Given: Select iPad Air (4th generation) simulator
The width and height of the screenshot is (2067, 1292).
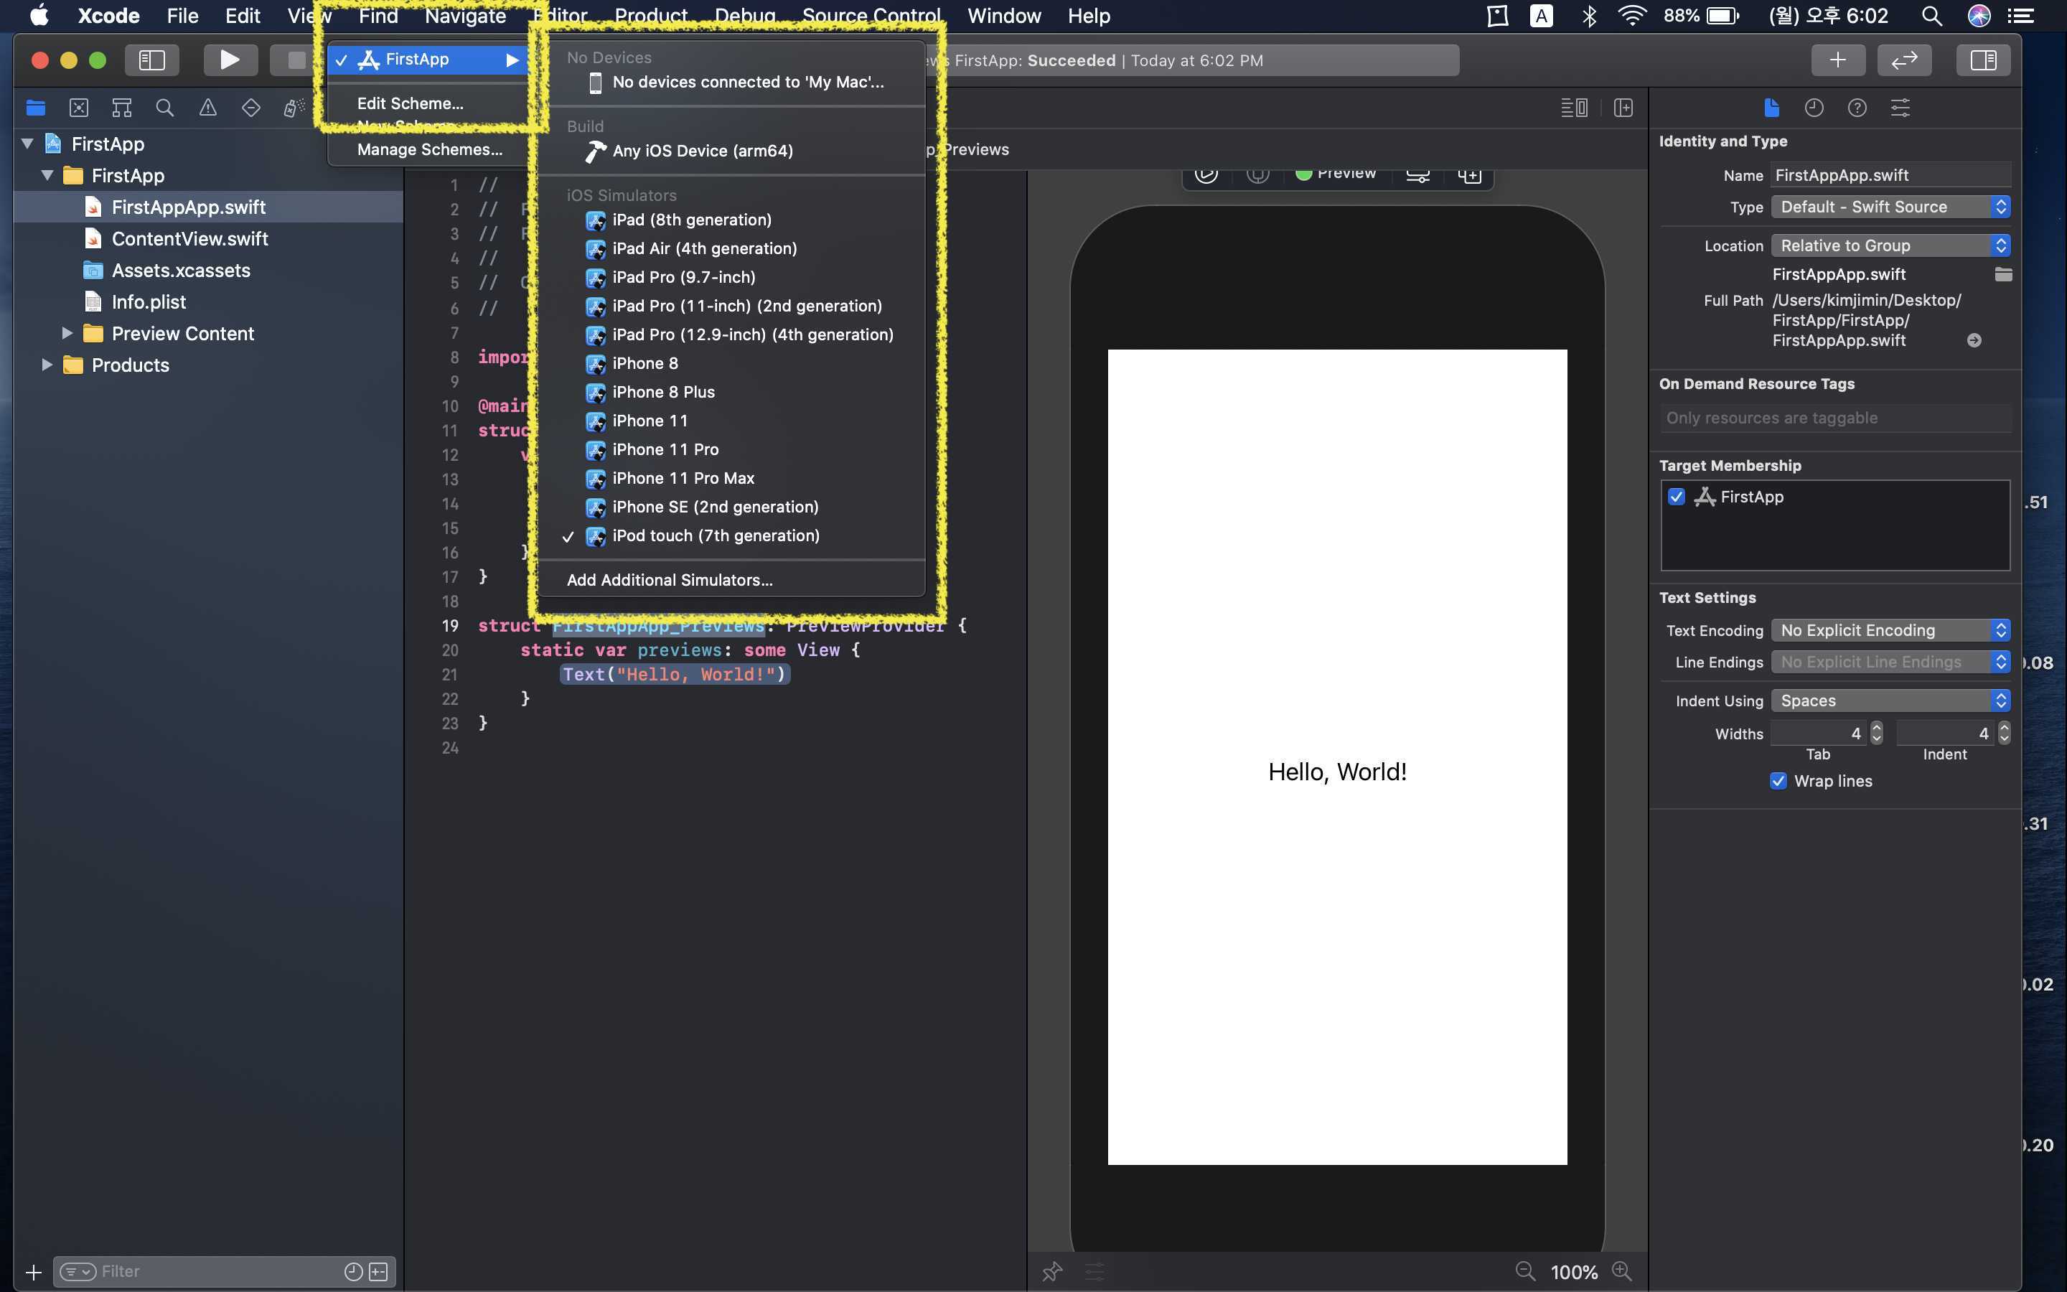Looking at the screenshot, I should tap(731, 248).
